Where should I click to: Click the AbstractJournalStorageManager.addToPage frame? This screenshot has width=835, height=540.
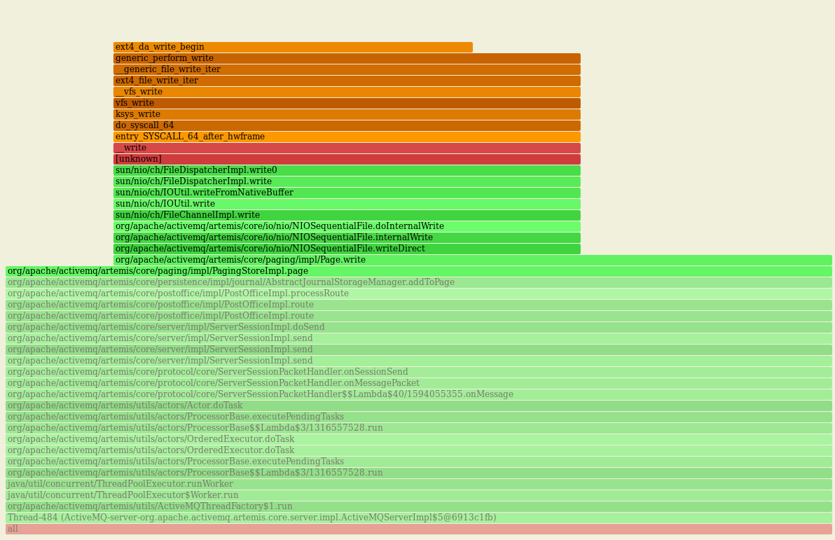pos(419,282)
